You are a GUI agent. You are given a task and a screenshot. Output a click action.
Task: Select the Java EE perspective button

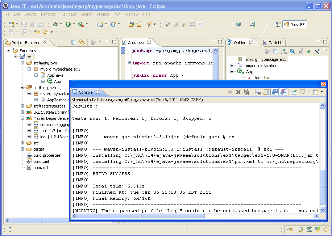tap(295, 25)
